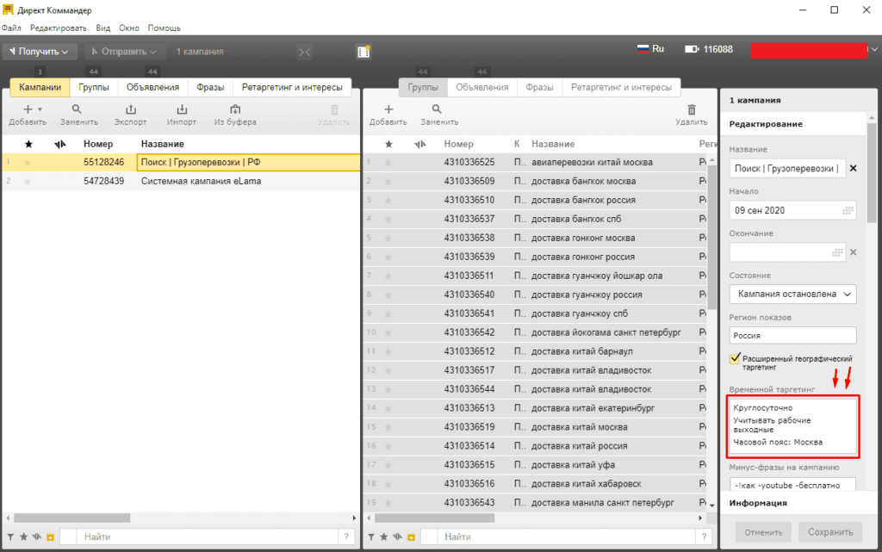Image resolution: width=882 pixels, height=552 pixels.
Task: Open the Получить dropdown
Action: 38,52
